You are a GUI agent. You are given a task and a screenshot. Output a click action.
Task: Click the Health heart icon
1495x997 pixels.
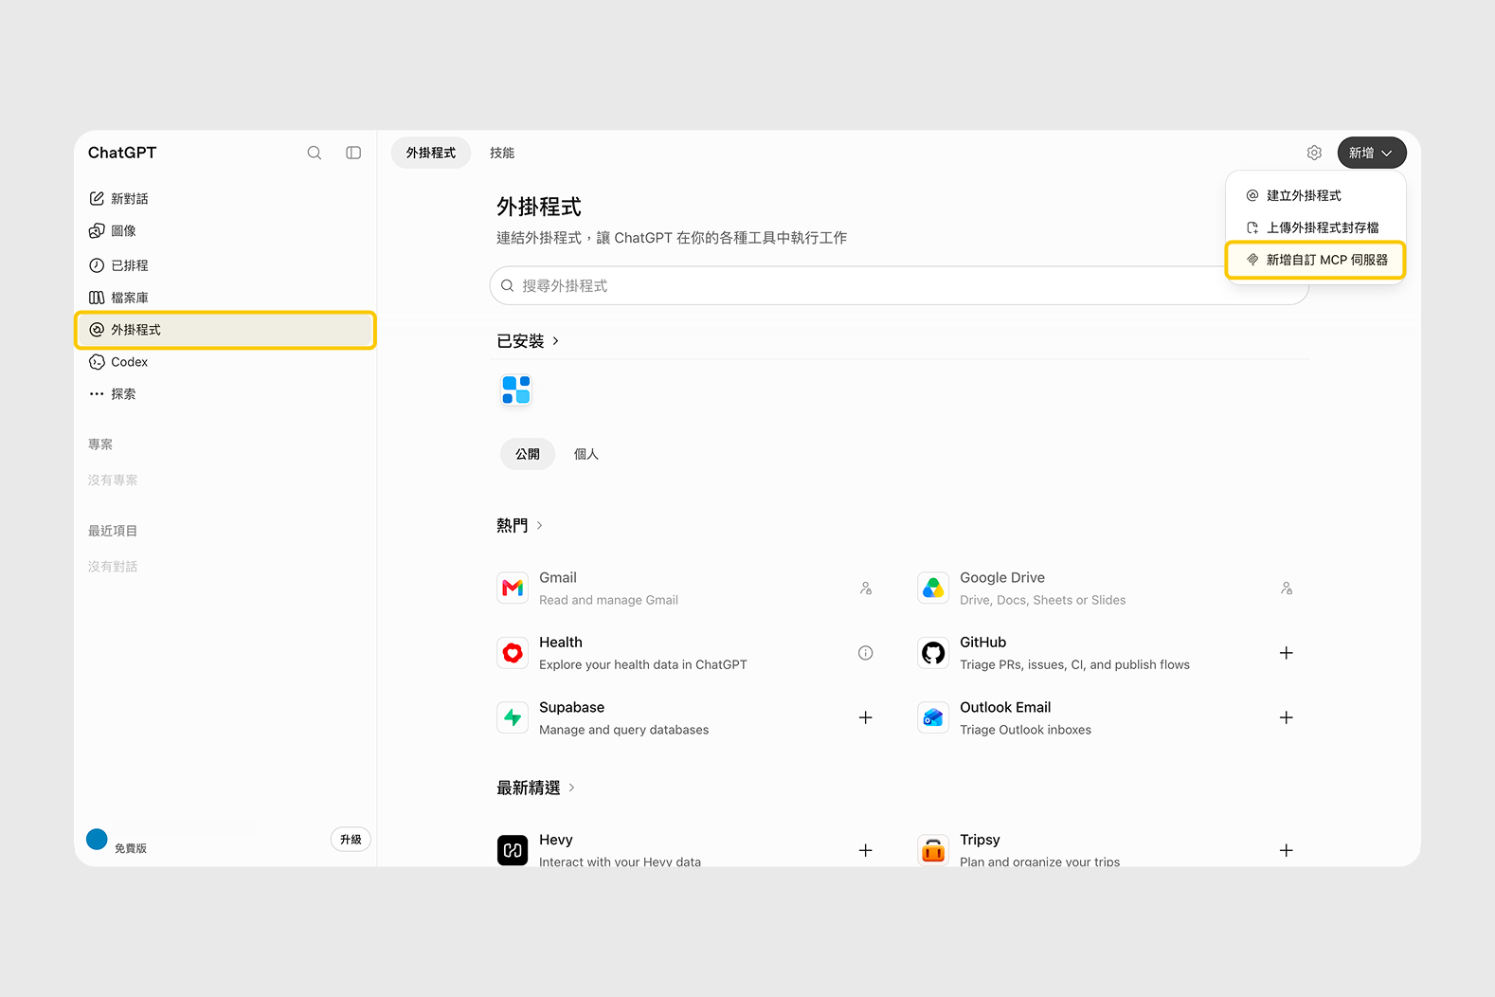pyautogui.click(x=513, y=653)
